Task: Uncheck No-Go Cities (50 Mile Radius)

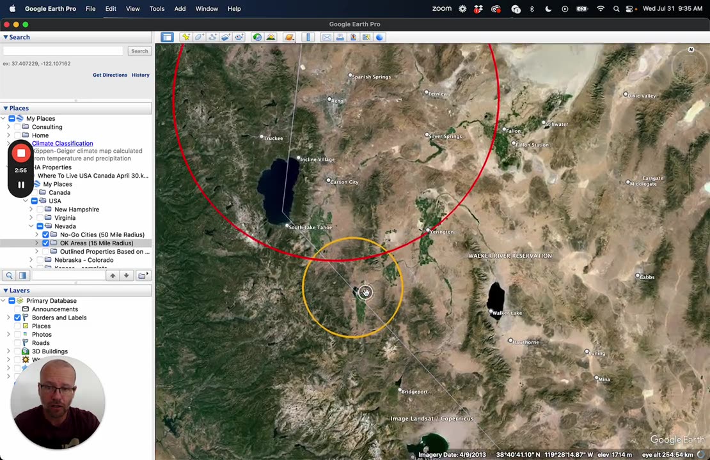Action: point(45,234)
